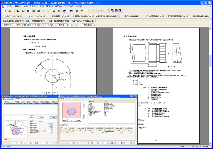Open dropdown arrow next to Open folder icon
Screen dimensions: 213x149
(13, 11)
